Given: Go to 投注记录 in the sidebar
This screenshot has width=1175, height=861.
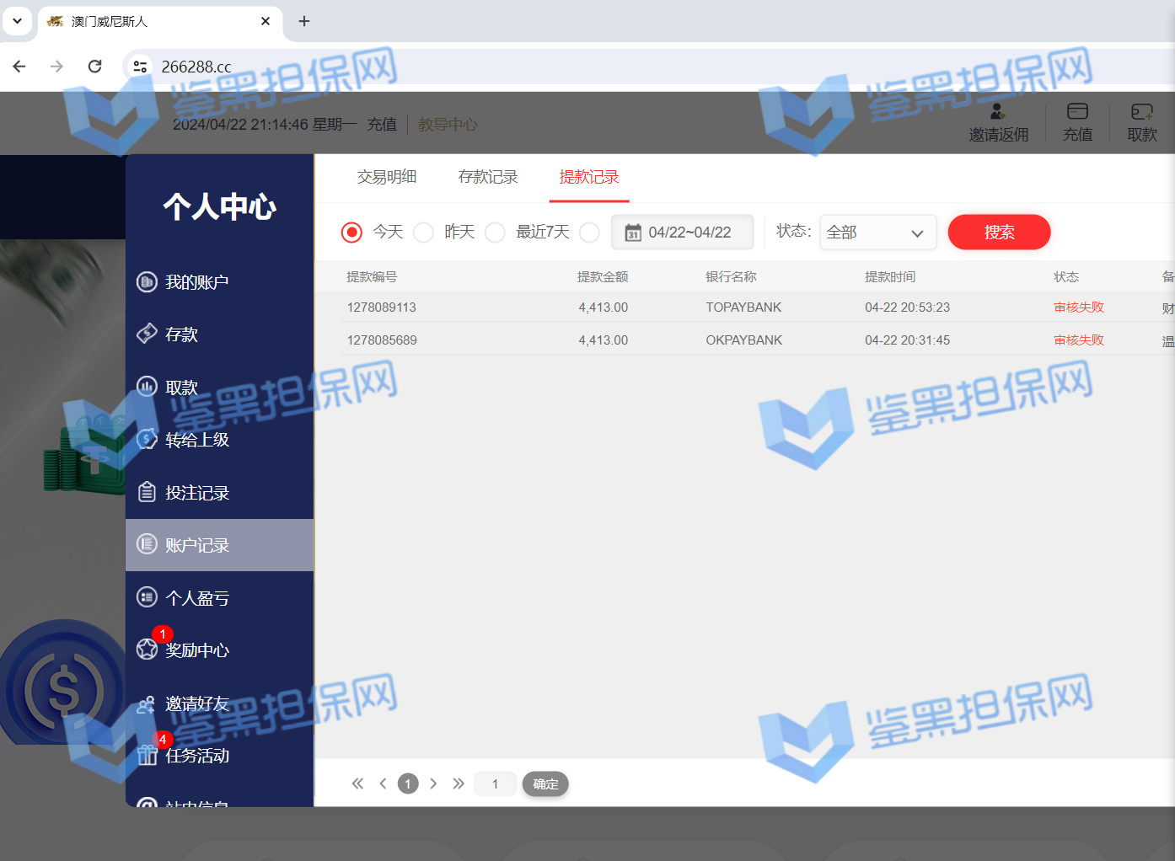Looking at the screenshot, I should click(x=196, y=493).
